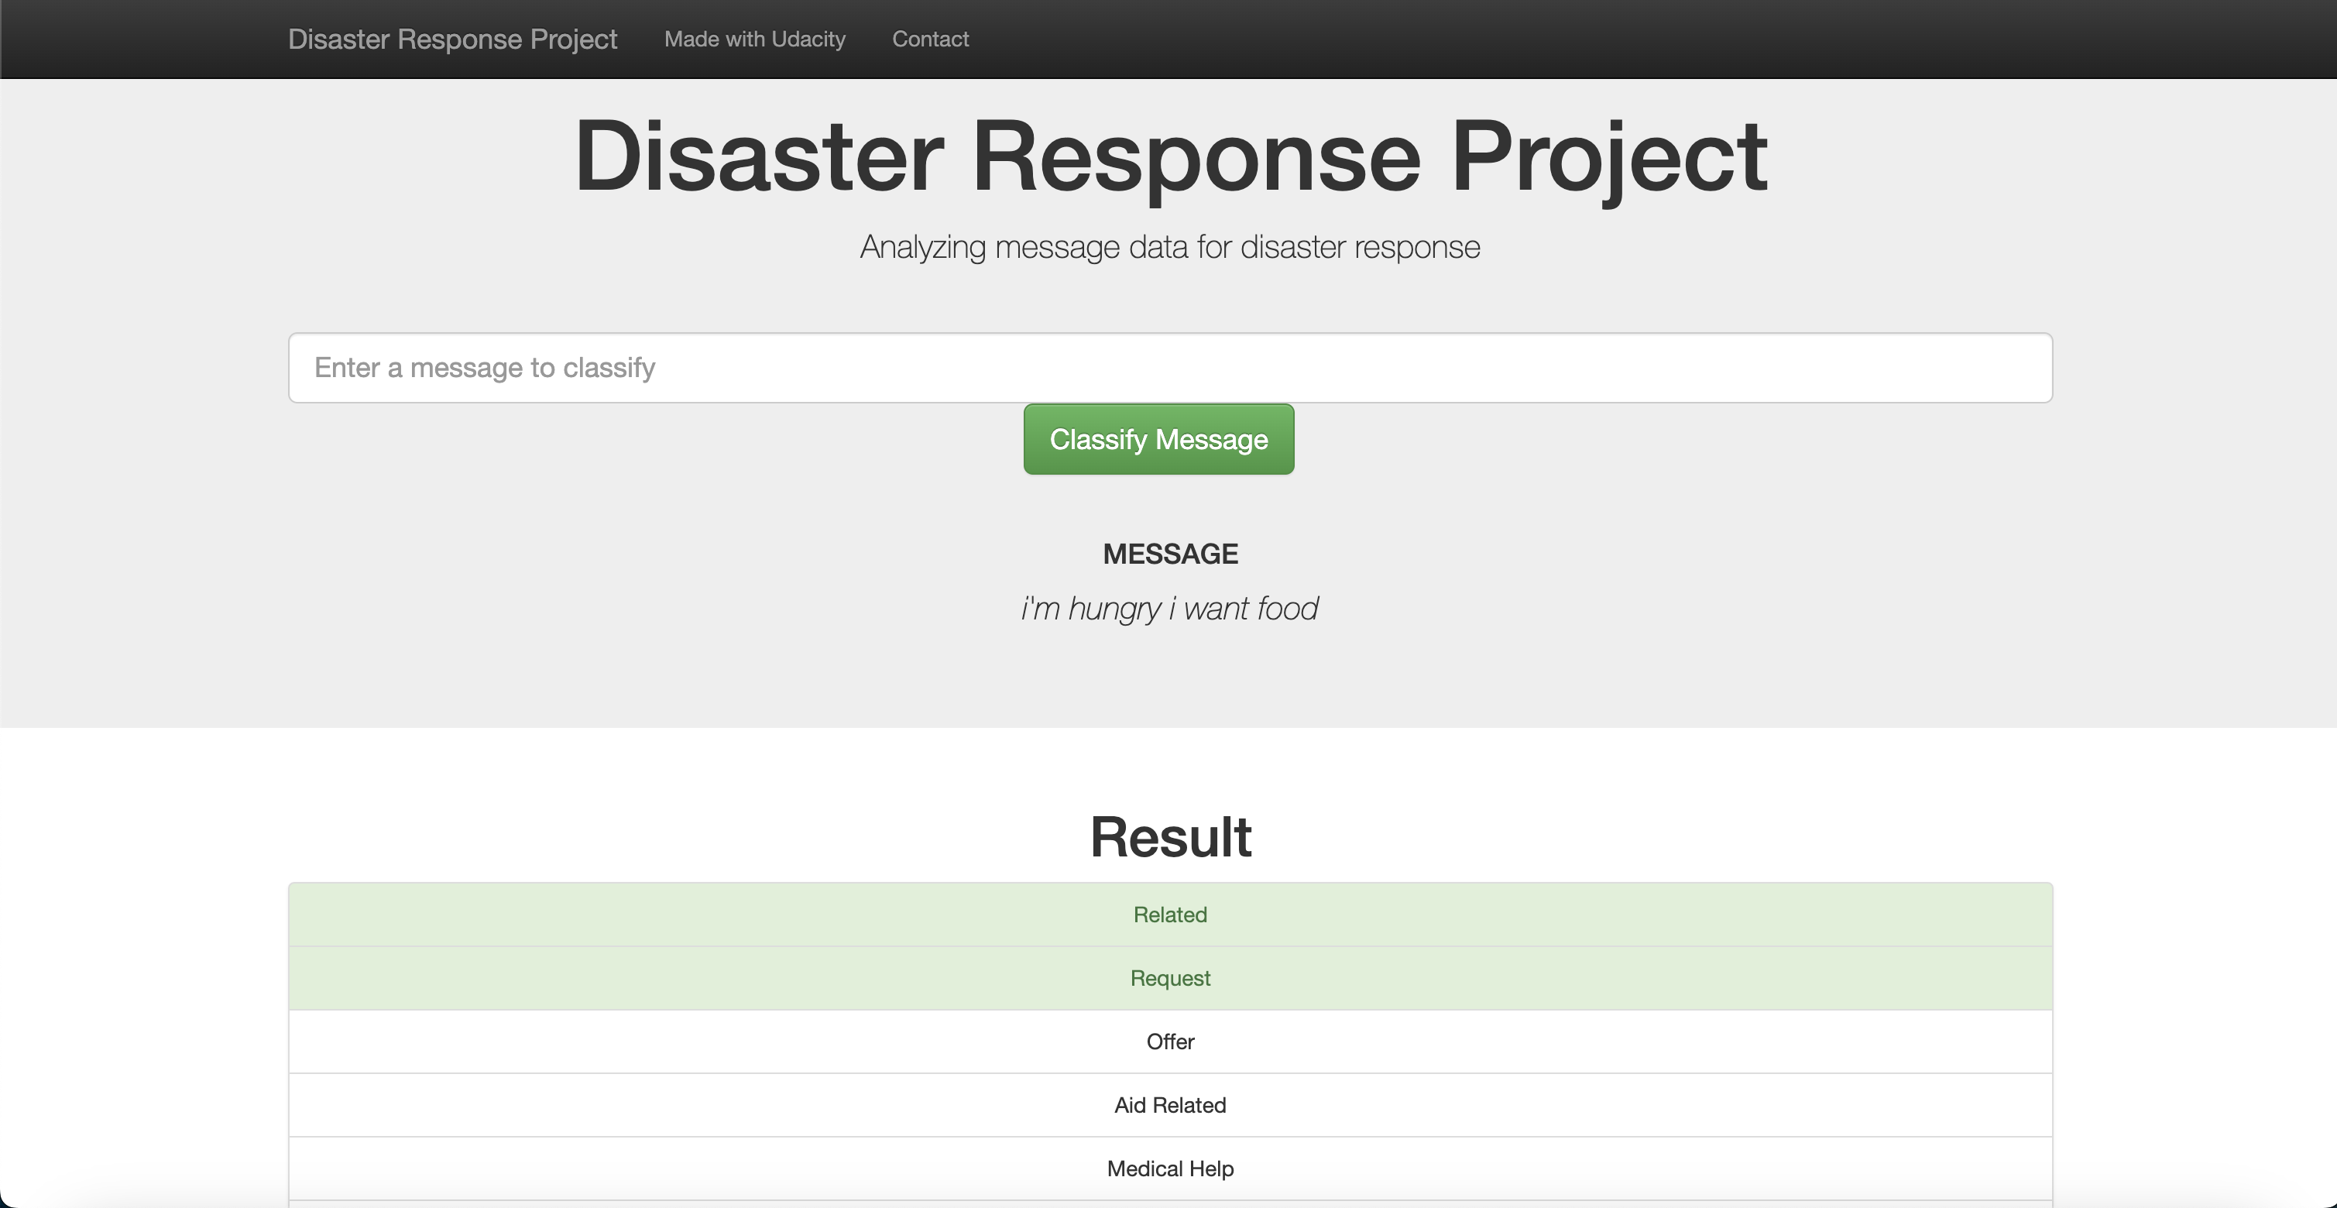Click the Result heading
Viewport: 2337px width, 1208px height.
coord(1168,836)
